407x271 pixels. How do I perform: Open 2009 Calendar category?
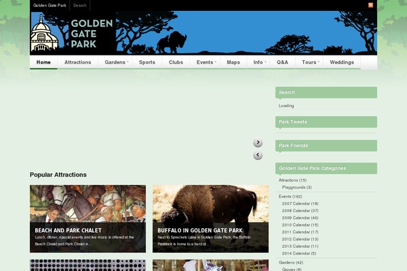tap(300, 218)
